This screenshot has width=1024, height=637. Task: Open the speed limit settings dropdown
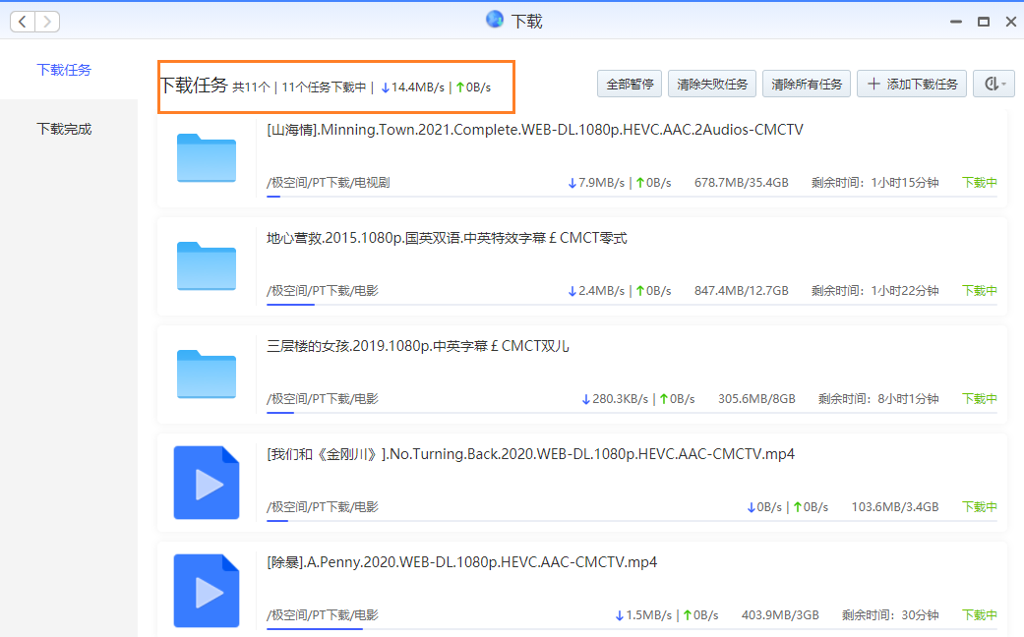(x=993, y=85)
